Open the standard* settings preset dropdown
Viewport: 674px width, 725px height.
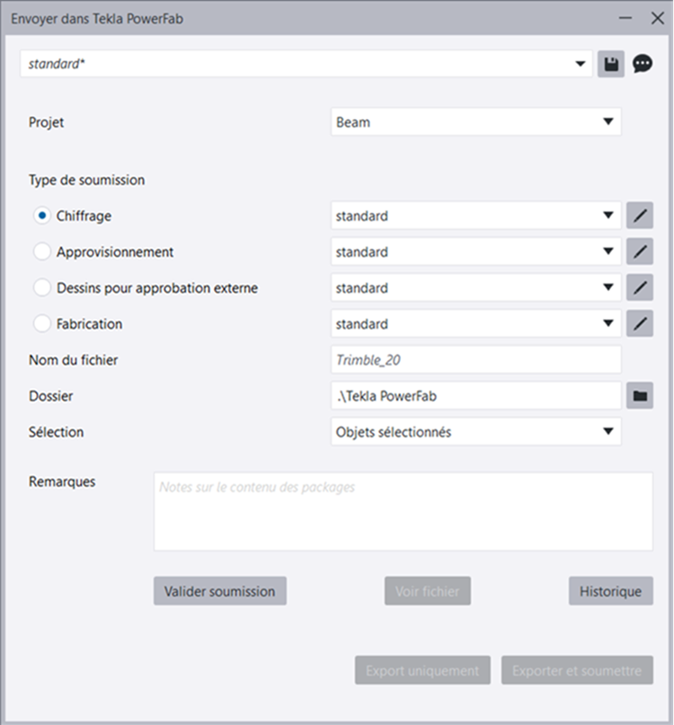[x=306, y=65]
